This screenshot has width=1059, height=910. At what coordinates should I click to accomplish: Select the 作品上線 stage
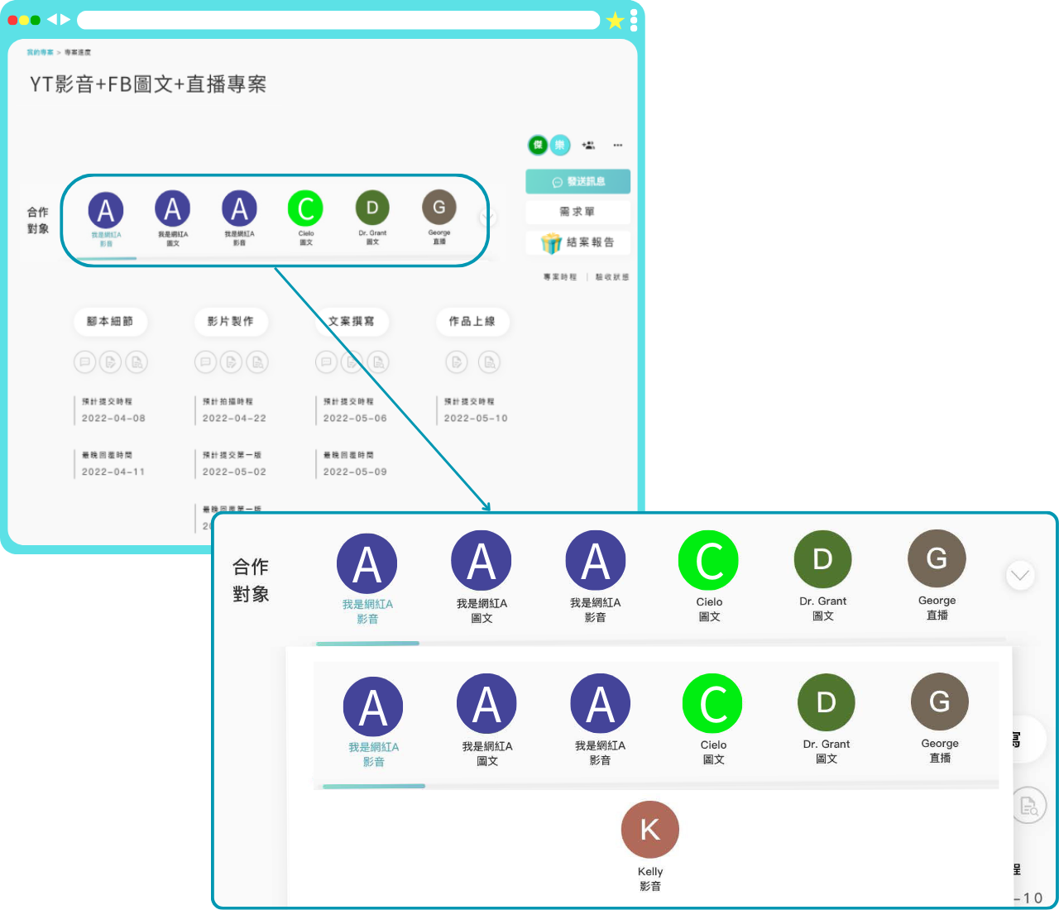pyautogui.click(x=472, y=321)
